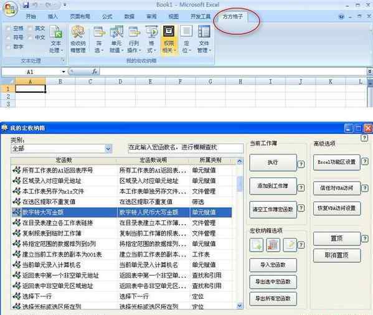Click the 添加到工作簿 button
This screenshot has width=373, height=315.
(273, 186)
